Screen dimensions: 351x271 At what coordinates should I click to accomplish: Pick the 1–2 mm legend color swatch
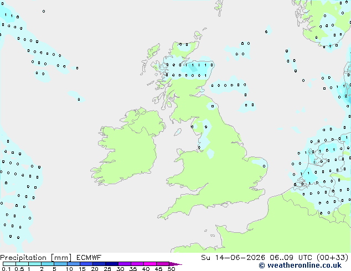[35, 264]
